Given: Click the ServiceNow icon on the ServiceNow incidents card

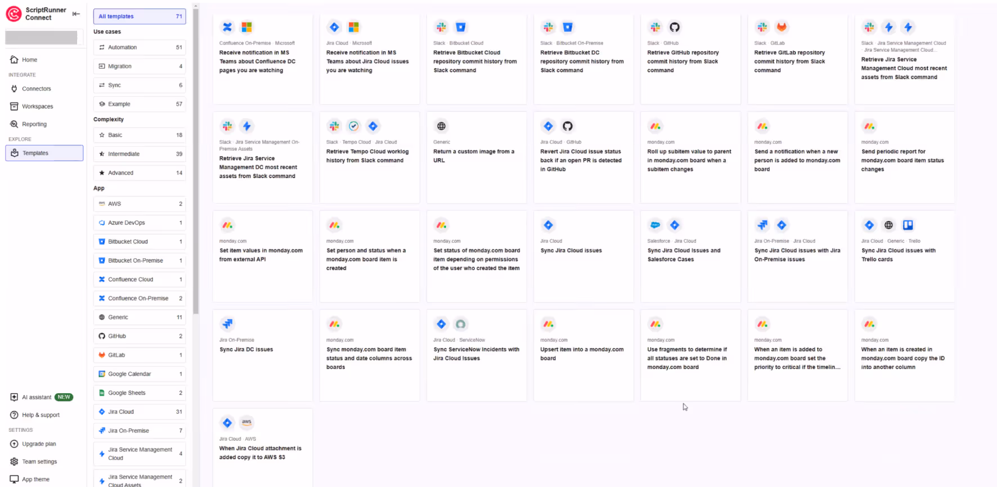Looking at the screenshot, I should coord(460,324).
